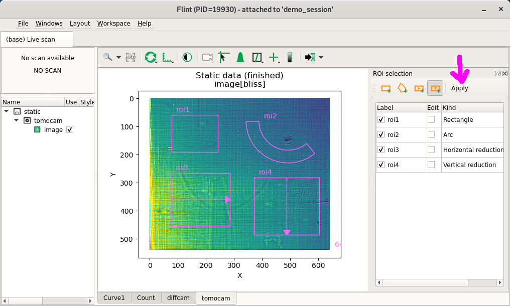This screenshot has height=306, width=510.
Task: Select the Vertical reduction kind cell
Action: (x=472, y=165)
